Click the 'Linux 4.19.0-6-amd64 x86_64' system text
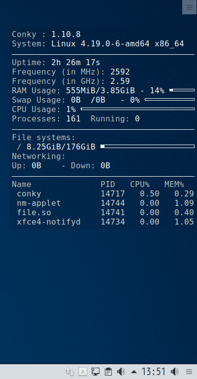 pyautogui.click(x=117, y=44)
